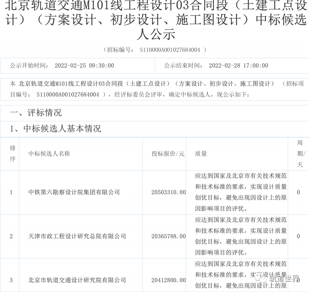Click the 中标候选人名称 column header
Screen dimensions: 309x292
click(x=49, y=154)
